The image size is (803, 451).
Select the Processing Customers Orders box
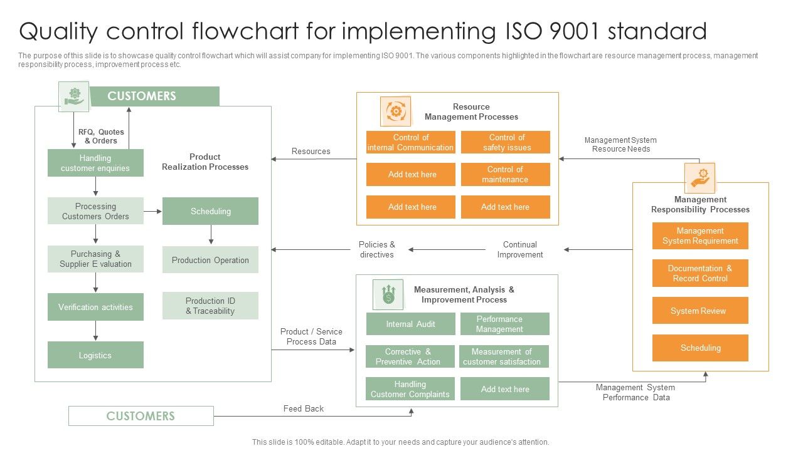[95, 211]
